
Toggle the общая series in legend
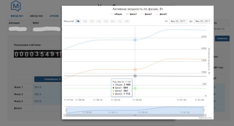[x=116, y=14]
